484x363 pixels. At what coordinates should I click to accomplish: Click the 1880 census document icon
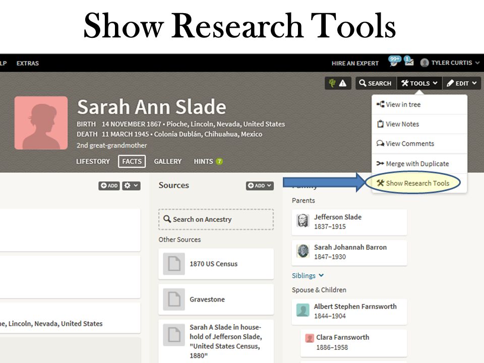(174, 335)
